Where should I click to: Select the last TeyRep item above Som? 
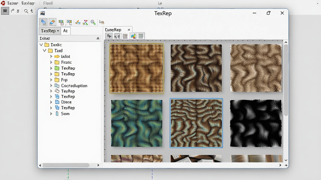point(68,108)
